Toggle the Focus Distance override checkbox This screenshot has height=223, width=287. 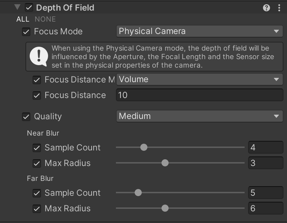point(37,95)
